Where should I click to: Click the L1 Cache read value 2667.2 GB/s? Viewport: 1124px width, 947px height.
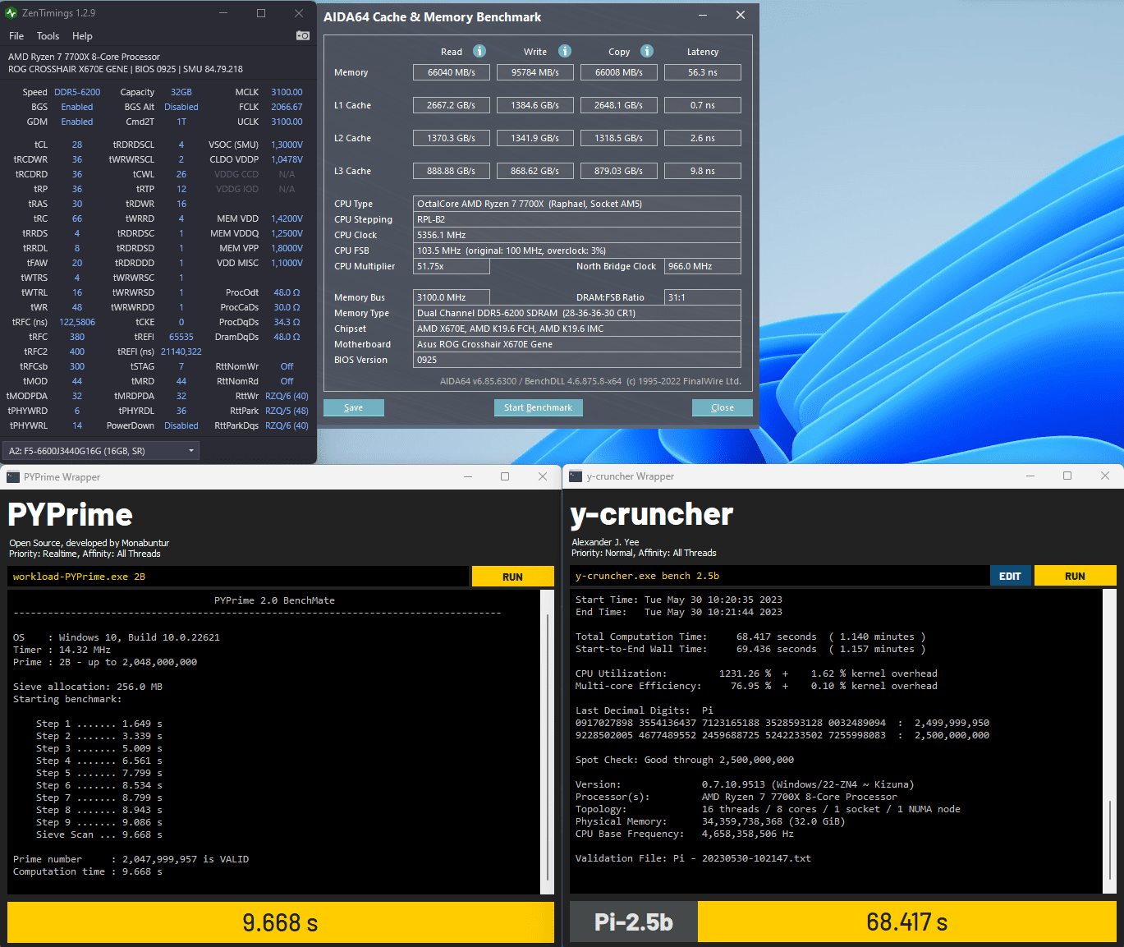452,105
